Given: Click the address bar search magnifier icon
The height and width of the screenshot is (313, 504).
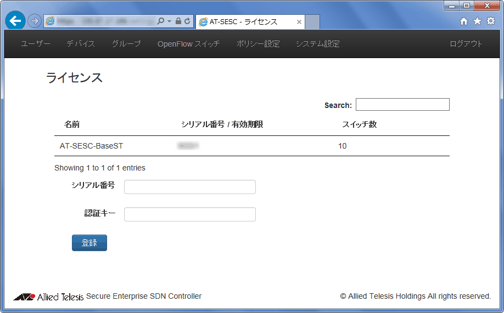Looking at the screenshot, I should [160, 21].
